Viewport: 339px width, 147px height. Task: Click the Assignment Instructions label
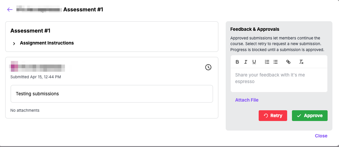47,43
